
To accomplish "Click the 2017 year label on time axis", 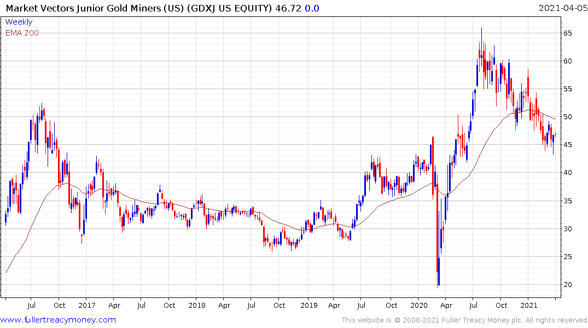I will (x=86, y=305).
